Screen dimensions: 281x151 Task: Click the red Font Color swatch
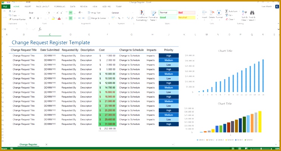[x=59, y=18]
